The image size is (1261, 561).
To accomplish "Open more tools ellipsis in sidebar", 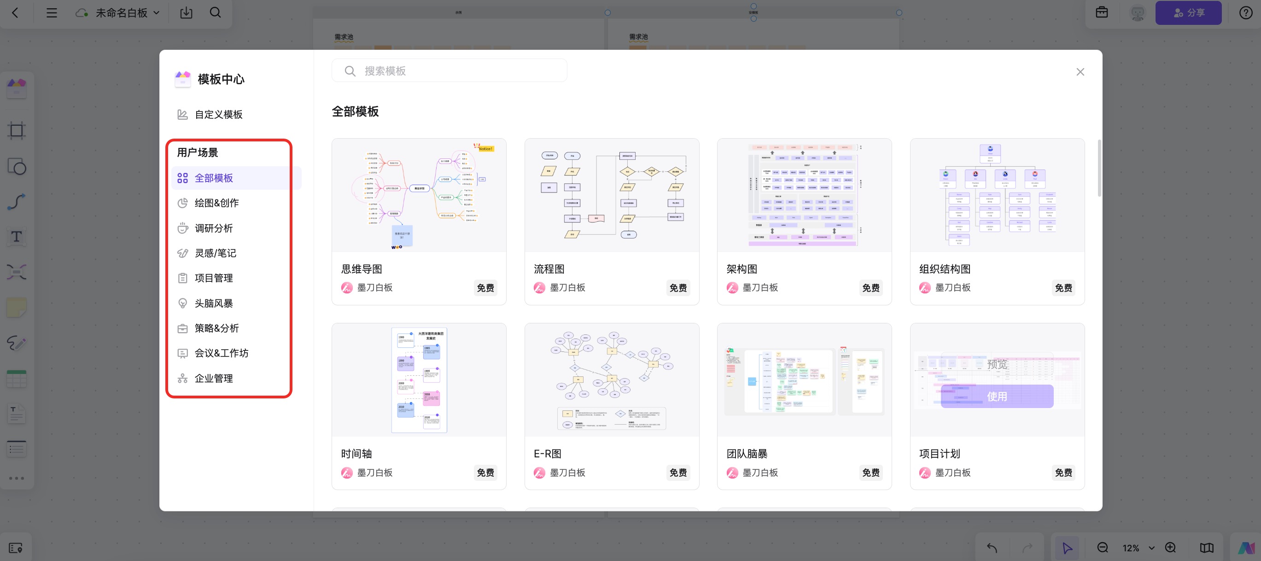I will (17, 478).
